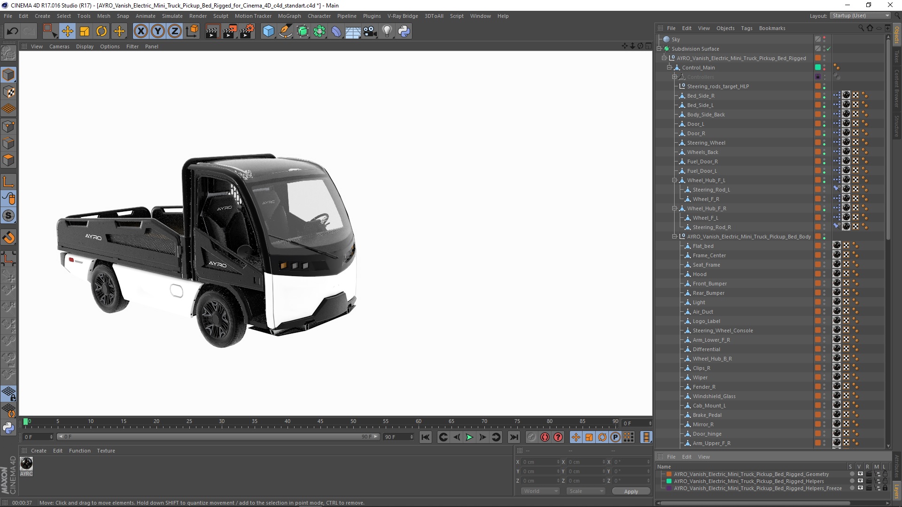902x507 pixels.
Task: Click Make Editable icon in left toolbar
Action: click(x=8, y=54)
